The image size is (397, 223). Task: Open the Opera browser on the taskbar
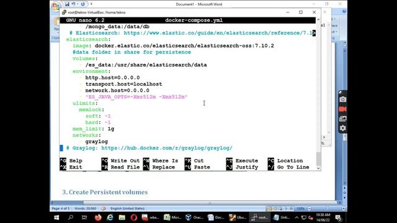(x=134, y=217)
